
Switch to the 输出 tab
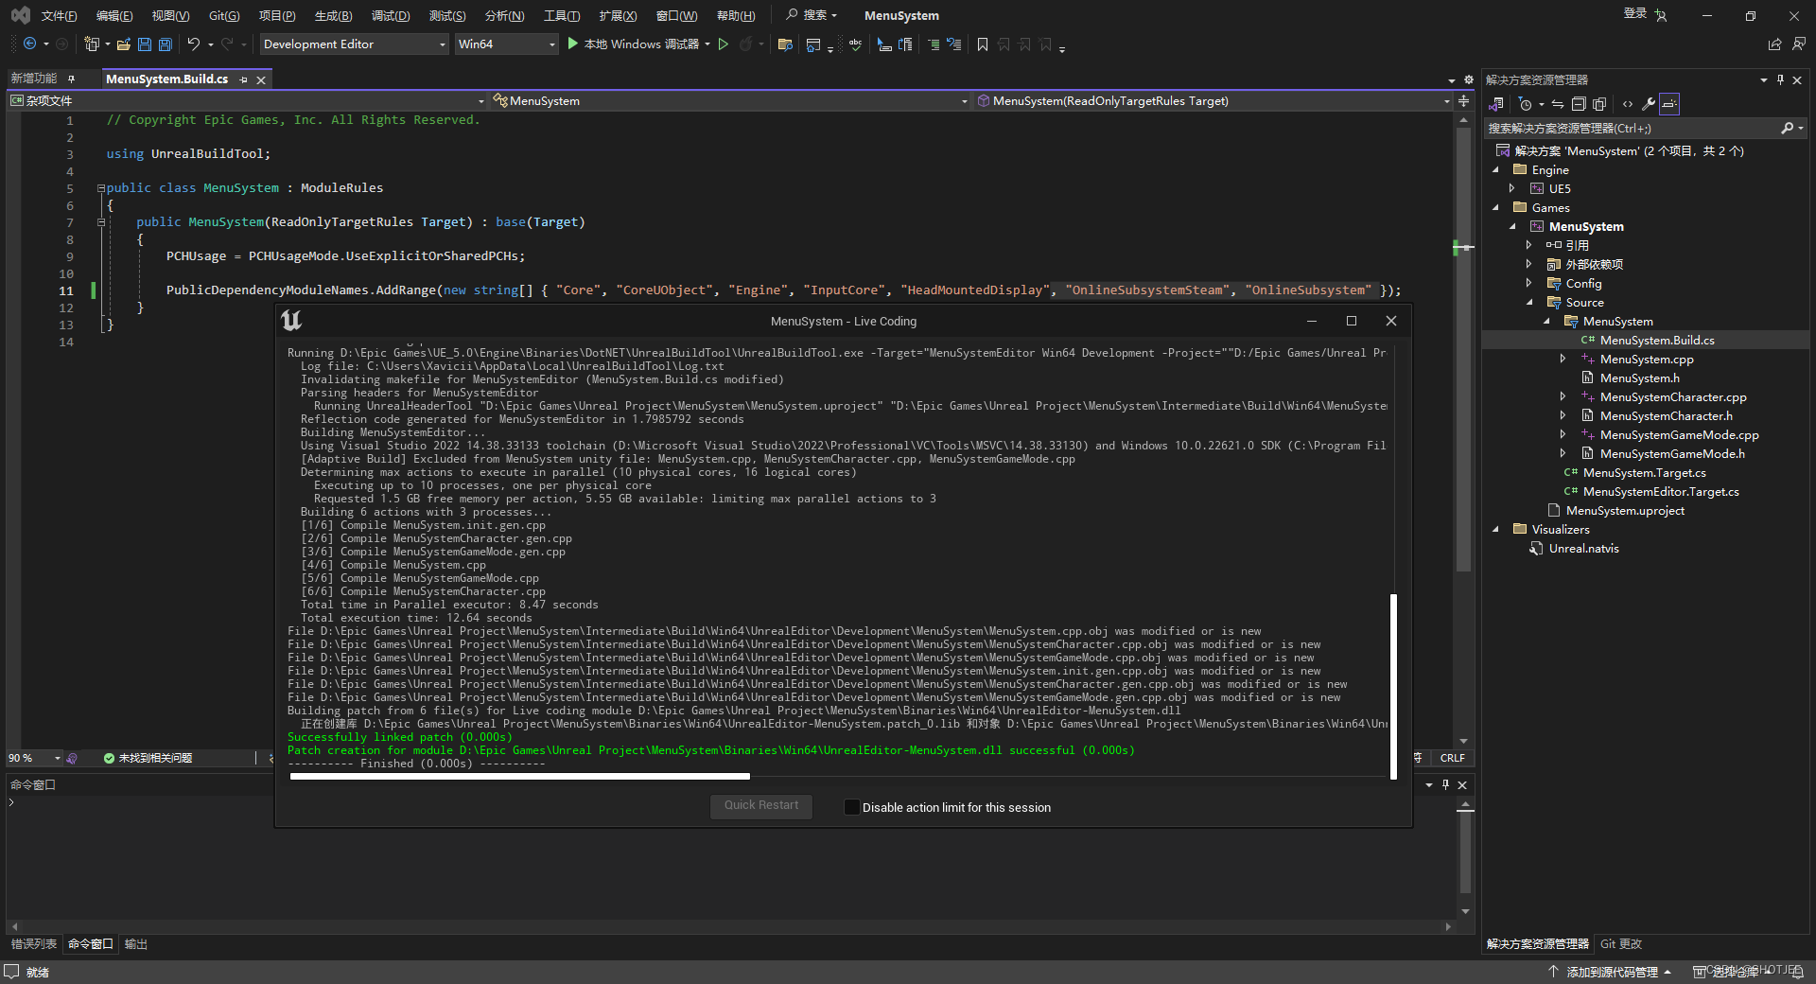136,943
